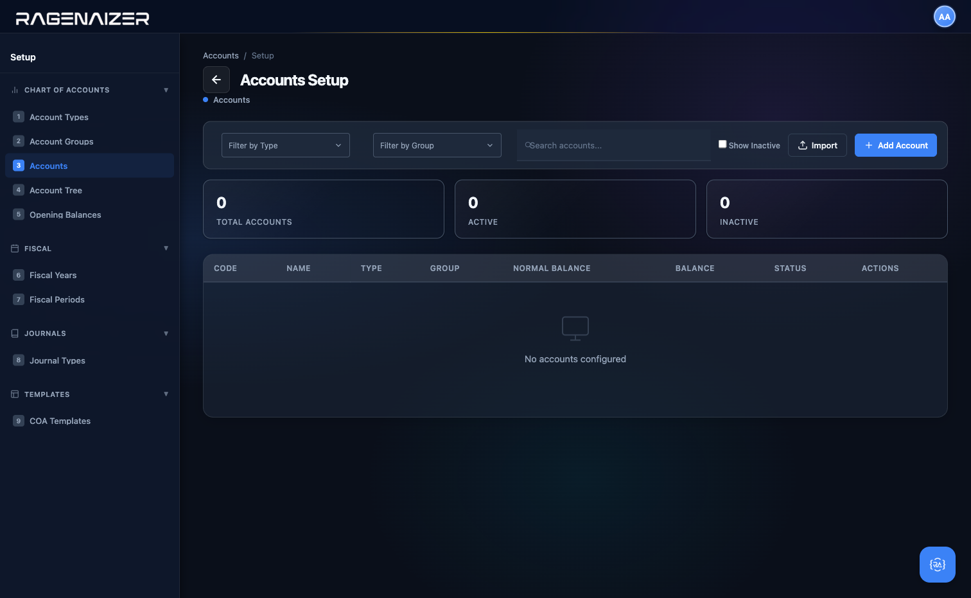Collapse the Chart of Accounts section
This screenshot has height=598, width=971.
pos(166,90)
